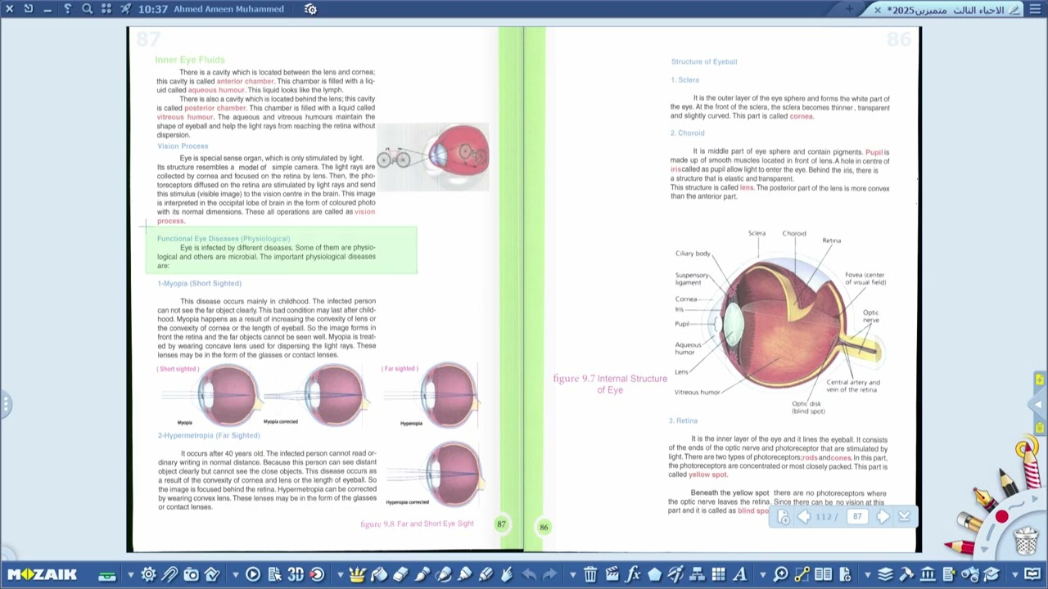Image resolution: width=1048 pixels, height=589 pixels.
Task: Click the binoculars search icon
Action: coord(969,574)
